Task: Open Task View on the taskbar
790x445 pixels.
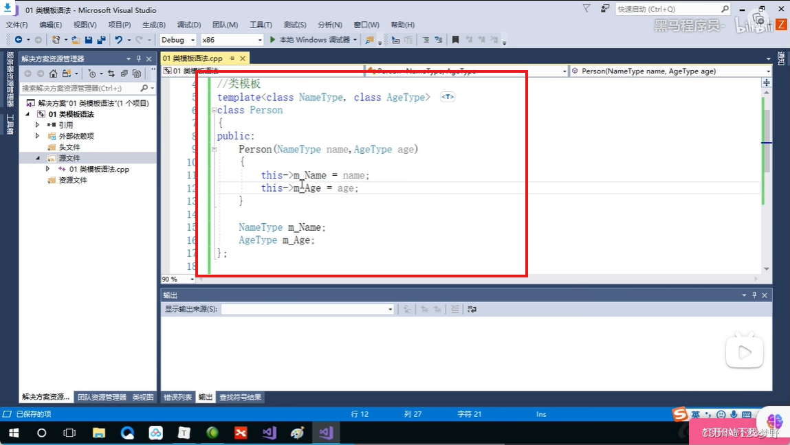Action: pyautogui.click(x=69, y=433)
